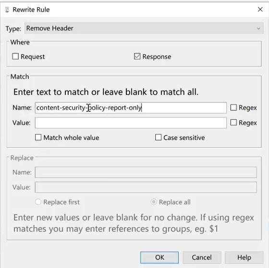Click the Cancel button
Image resolution: width=269 pixels, height=268 pixels.
[202, 257]
